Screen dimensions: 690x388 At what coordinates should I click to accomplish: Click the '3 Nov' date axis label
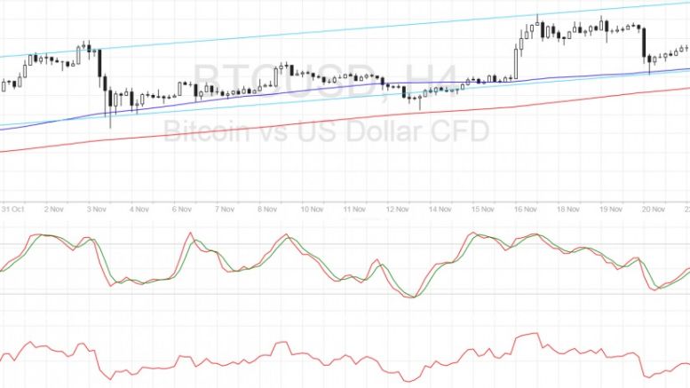(97, 210)
